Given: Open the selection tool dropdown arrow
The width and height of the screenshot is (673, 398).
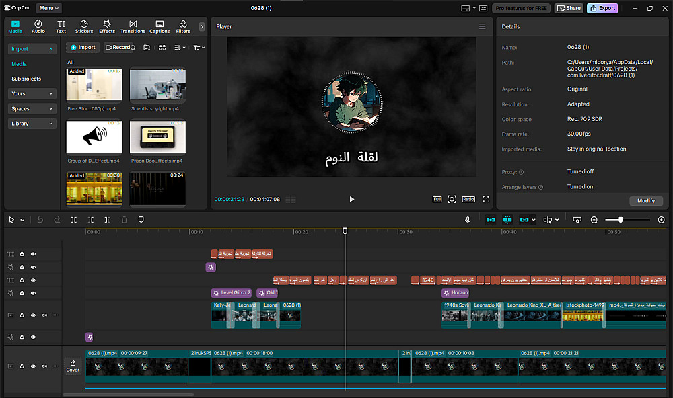Looking at the screenshot, I should (x=22, y=220).
